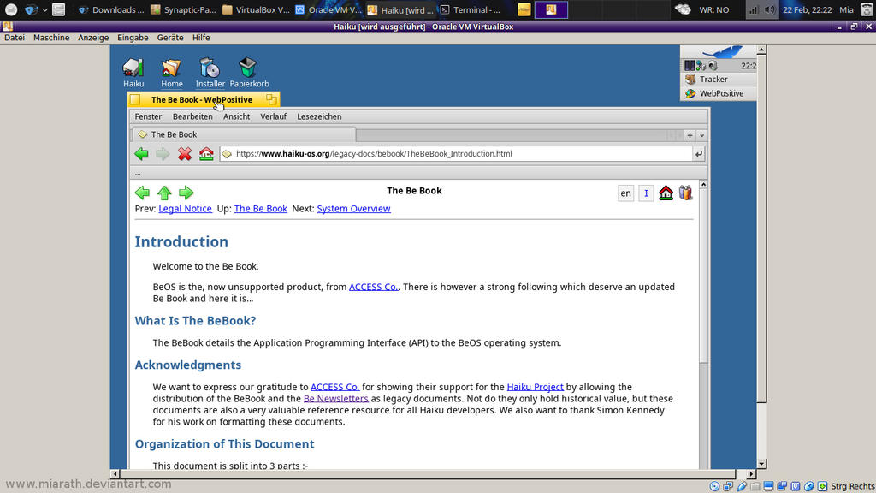The width and height of the screenshot is (876, 493).
Task: Open VirtualBox Maschine menu
Action: pos(51,38)
